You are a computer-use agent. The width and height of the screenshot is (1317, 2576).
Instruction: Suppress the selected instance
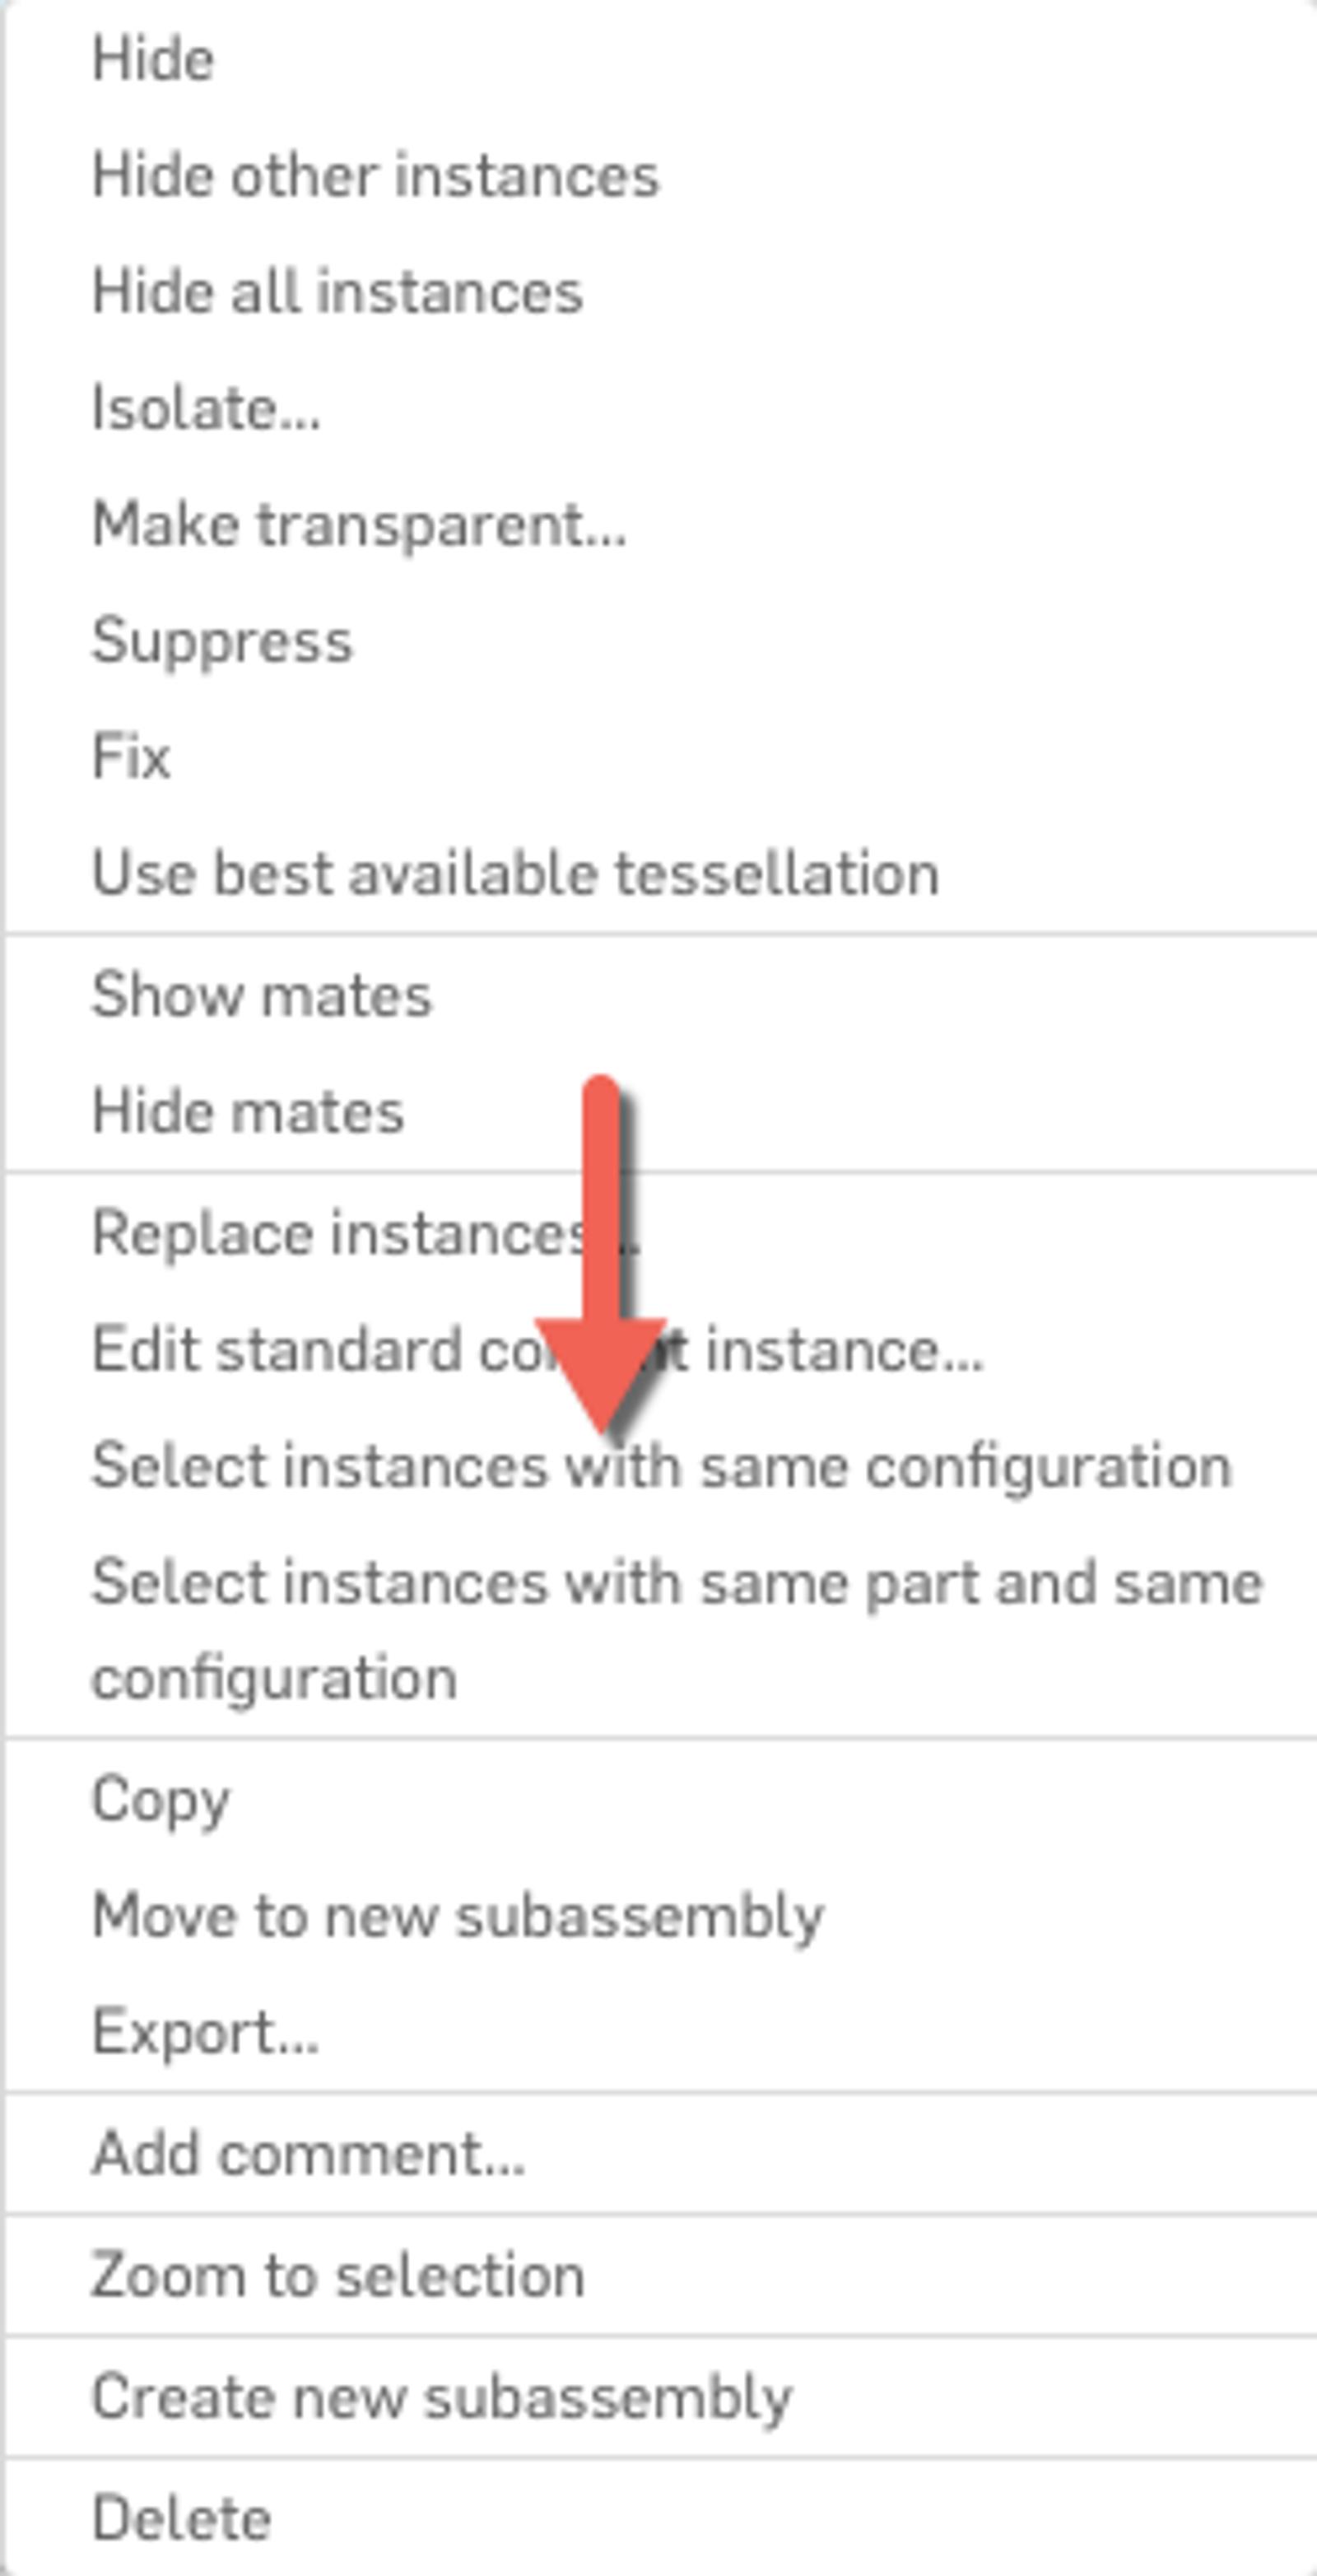tap(222, 640)
